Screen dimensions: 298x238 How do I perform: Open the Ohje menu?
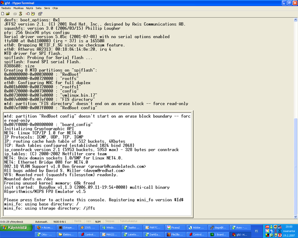[x=55, y=8]
